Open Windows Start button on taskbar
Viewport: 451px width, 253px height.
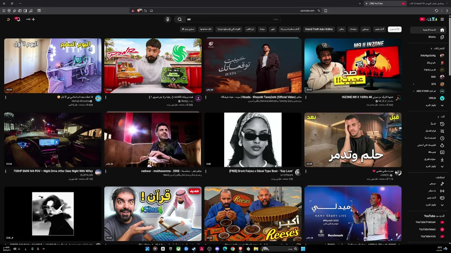click(303, 249)
